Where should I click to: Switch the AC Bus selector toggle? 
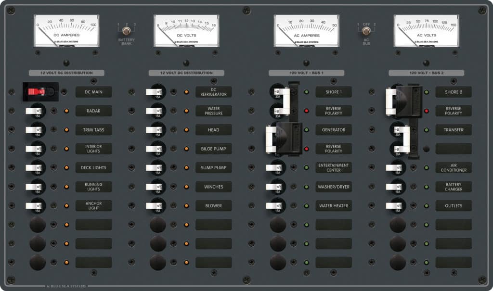(x=366, y=30)
